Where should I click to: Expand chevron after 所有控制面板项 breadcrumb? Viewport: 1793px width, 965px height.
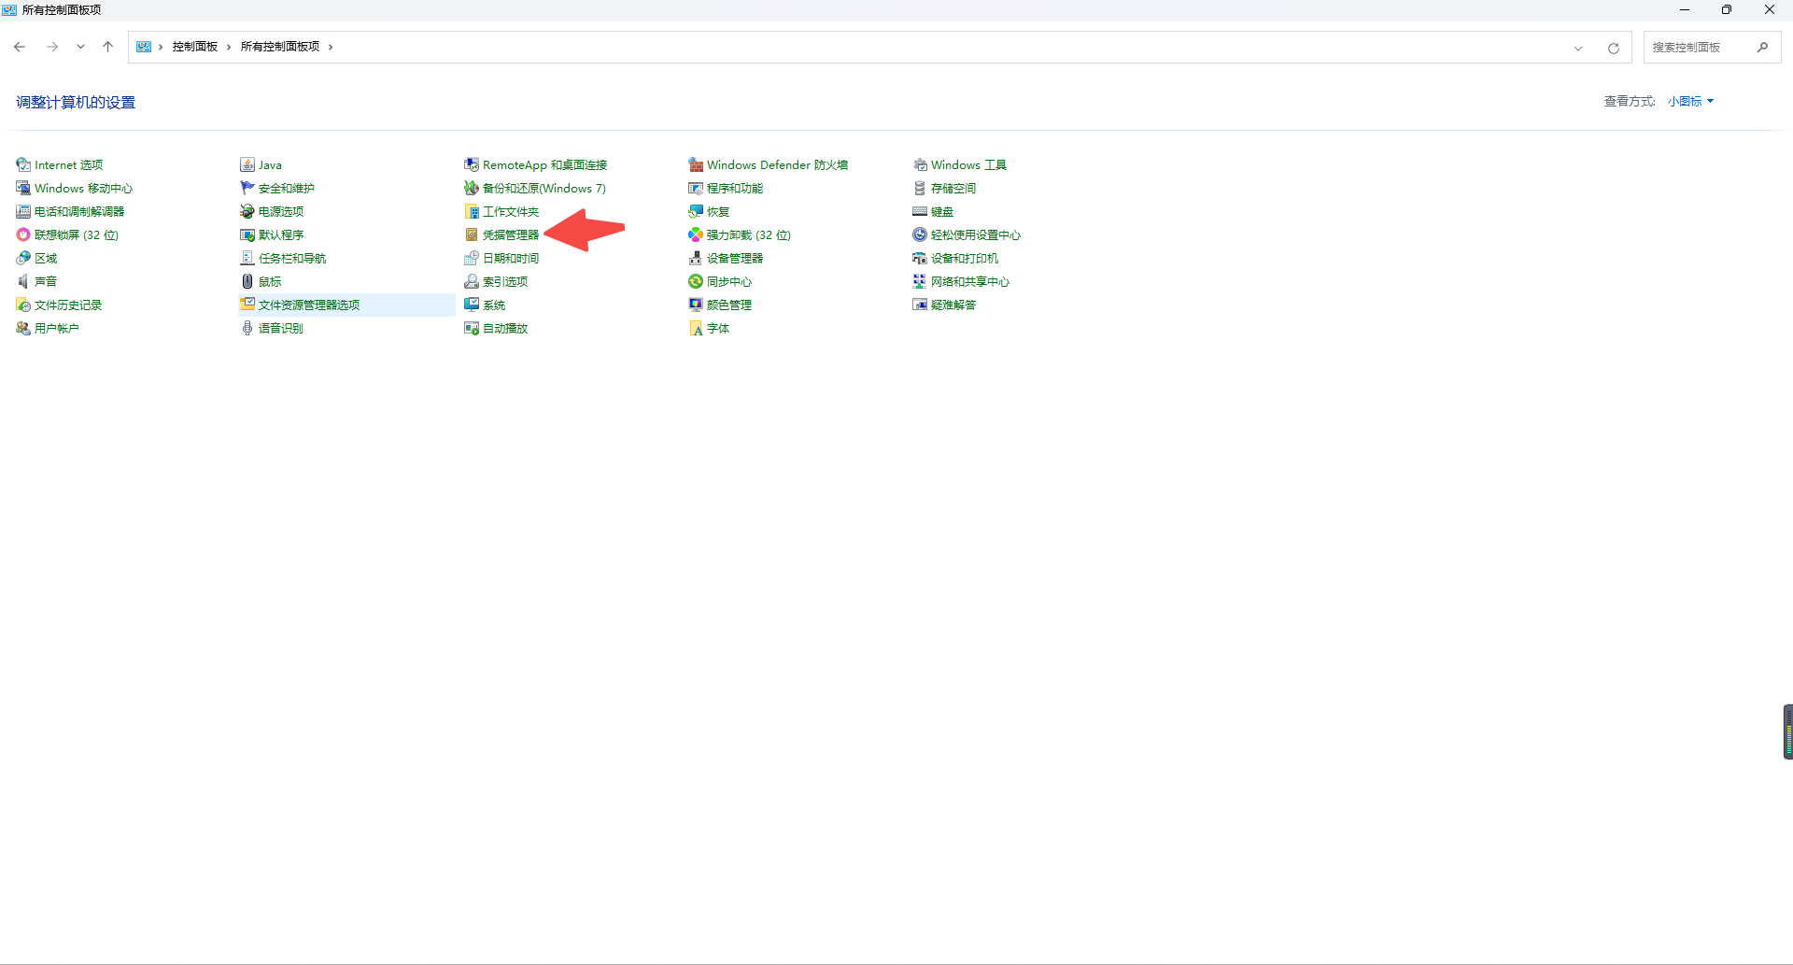tap(331, 47)
